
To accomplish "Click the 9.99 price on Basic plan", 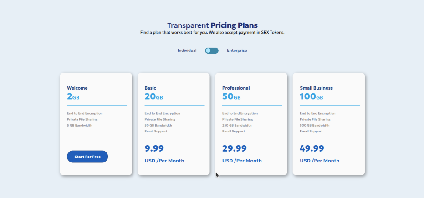I will pyautogui.click(x=154, y=148).
